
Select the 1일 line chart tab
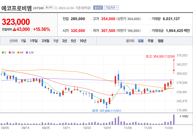pyautogui.click(x=23, y=41)
